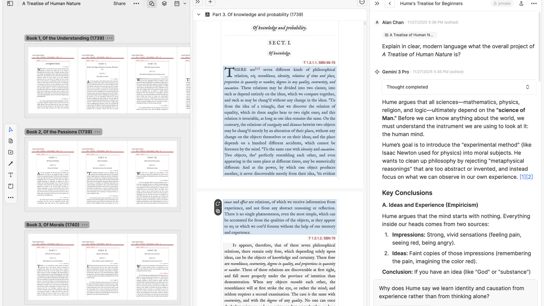The height and width of the screenshot is (306, 544).
Task: Select the upload file folder tool
Action: click(x=10, y=152)
